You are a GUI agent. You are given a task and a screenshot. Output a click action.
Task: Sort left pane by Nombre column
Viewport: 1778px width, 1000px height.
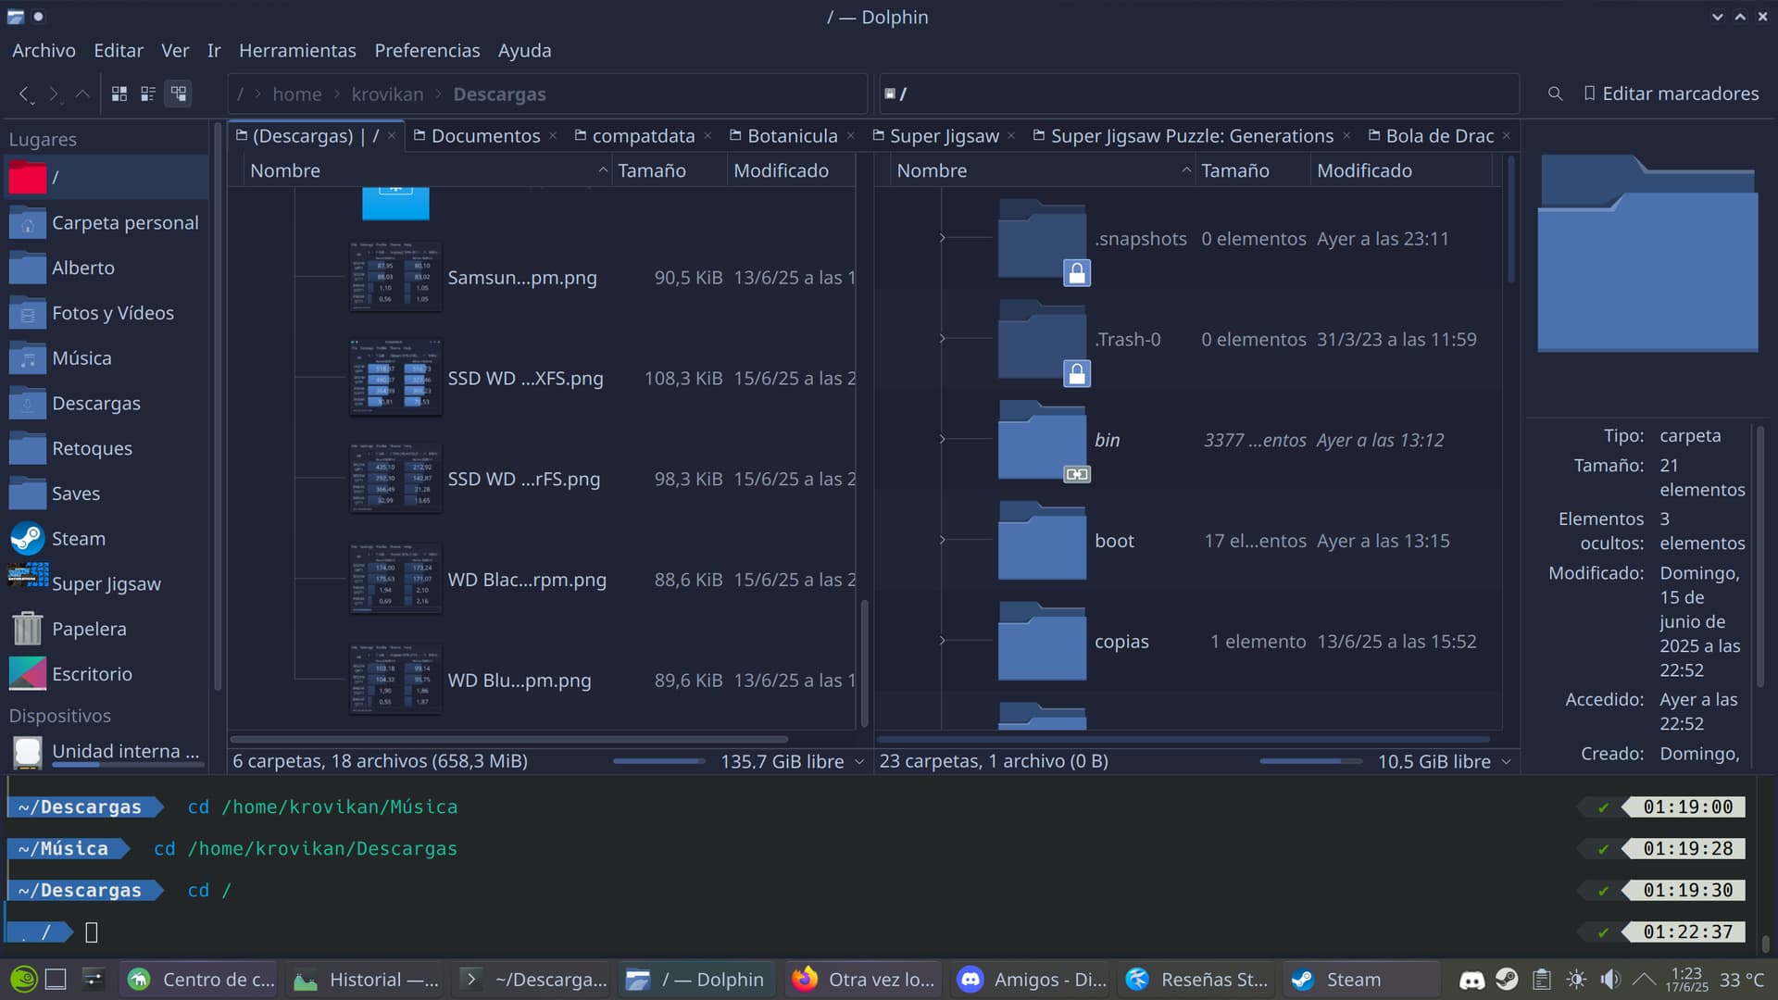(x=427, y=170)
